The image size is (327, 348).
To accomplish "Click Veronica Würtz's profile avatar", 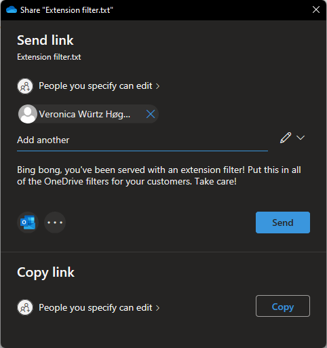I will [x=28, y=114].
